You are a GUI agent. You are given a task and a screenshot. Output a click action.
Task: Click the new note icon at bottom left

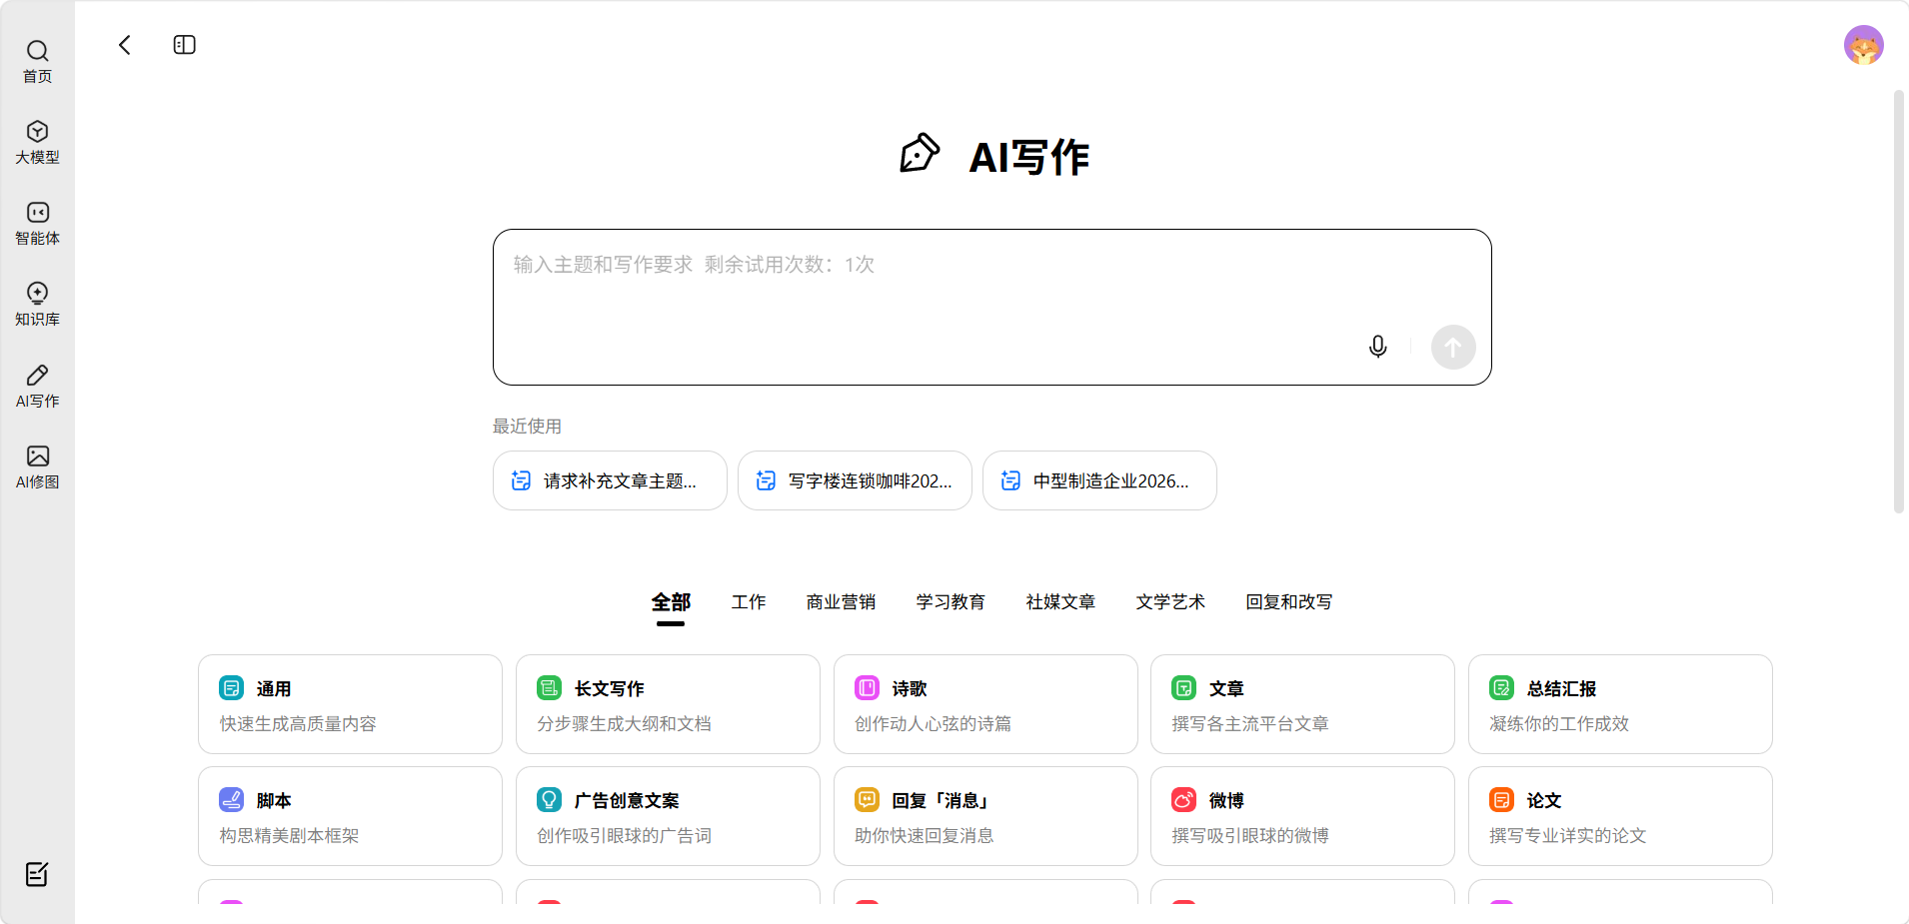tap(37, 874)
